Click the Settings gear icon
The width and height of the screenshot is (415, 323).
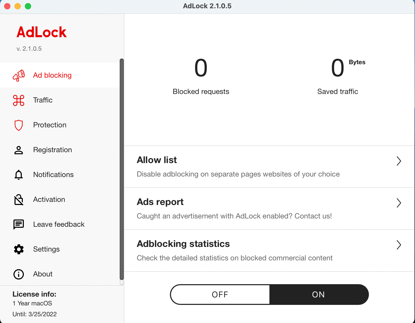point(19,249)
